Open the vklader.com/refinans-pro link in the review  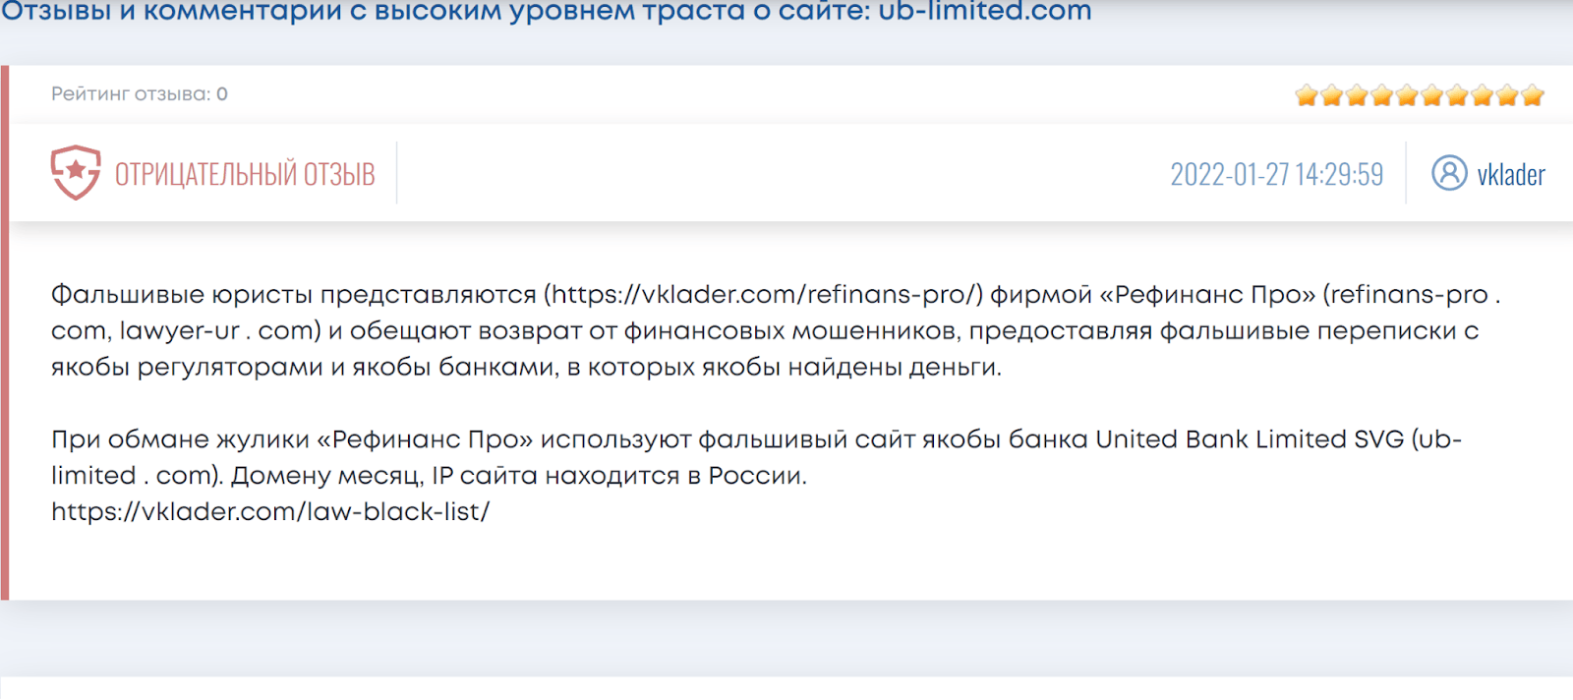[764, 295]
